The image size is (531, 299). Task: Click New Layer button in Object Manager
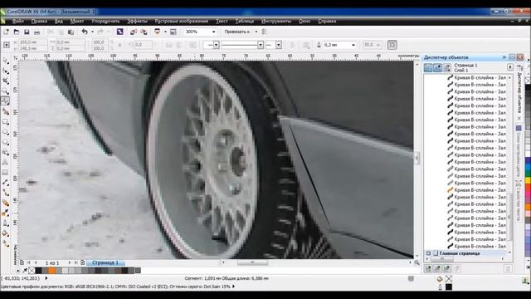(428, 269)
